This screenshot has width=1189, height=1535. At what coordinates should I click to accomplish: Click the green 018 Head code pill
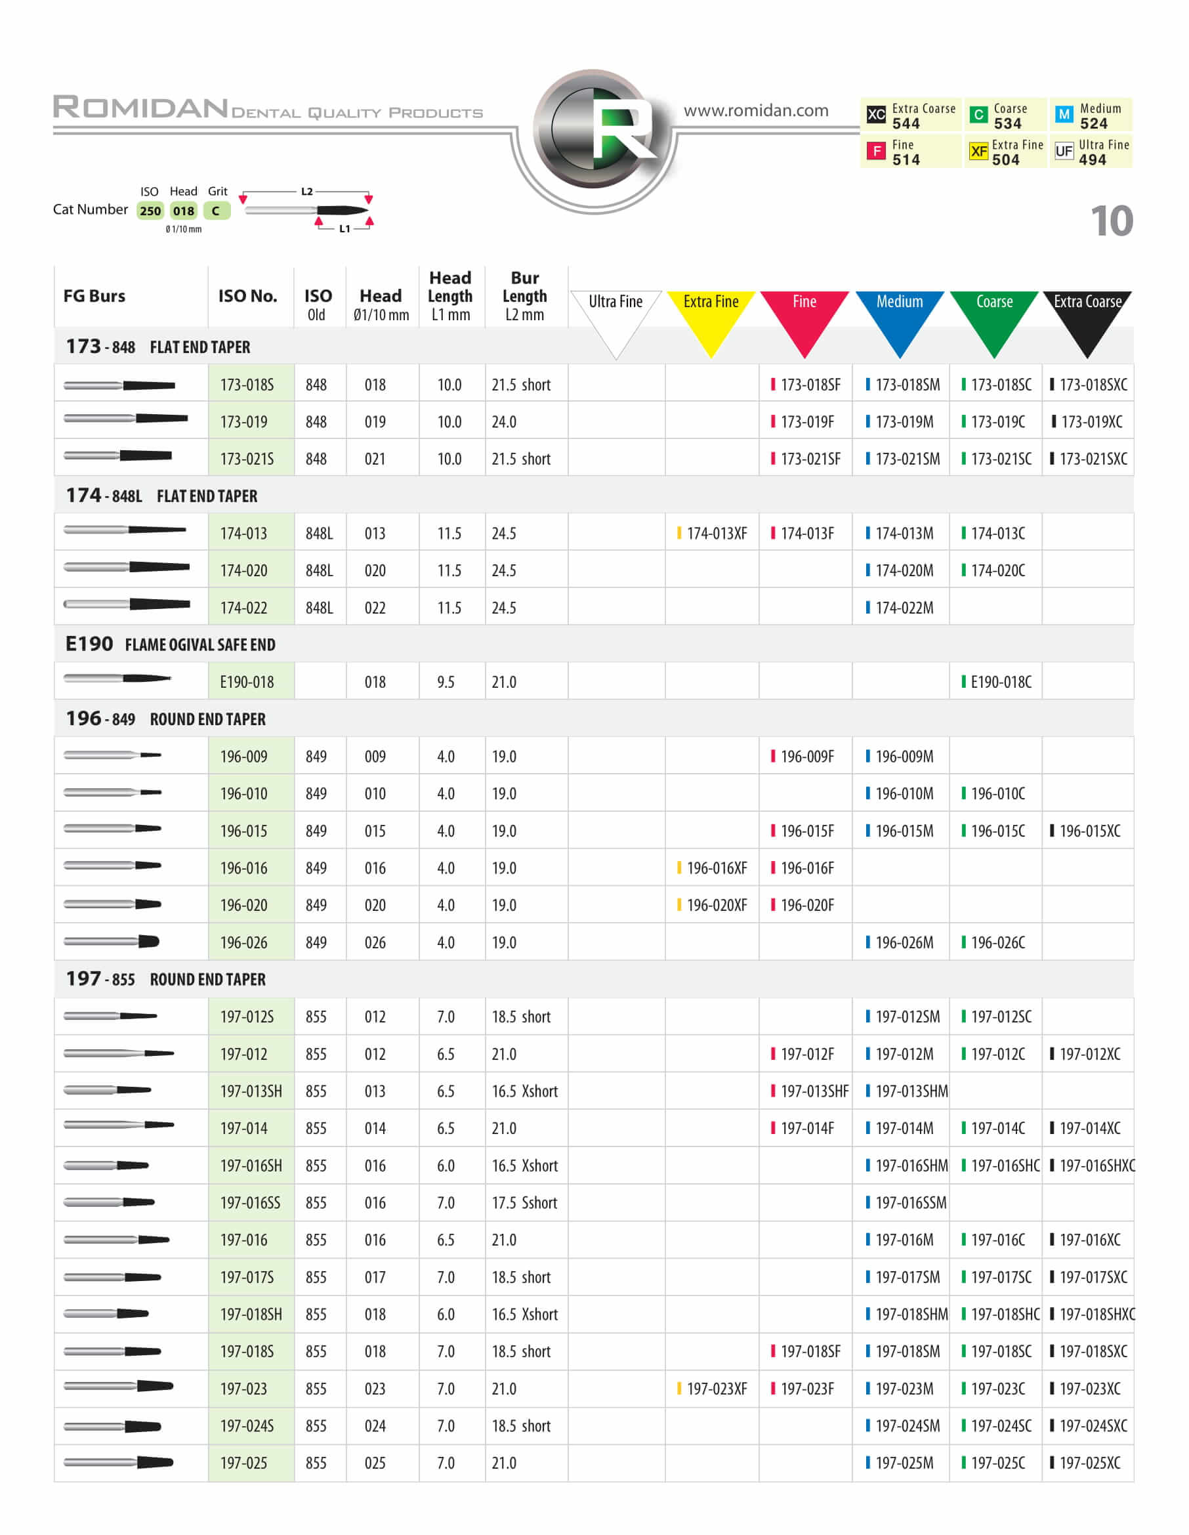pyautogui.click(x=184, y=211)
